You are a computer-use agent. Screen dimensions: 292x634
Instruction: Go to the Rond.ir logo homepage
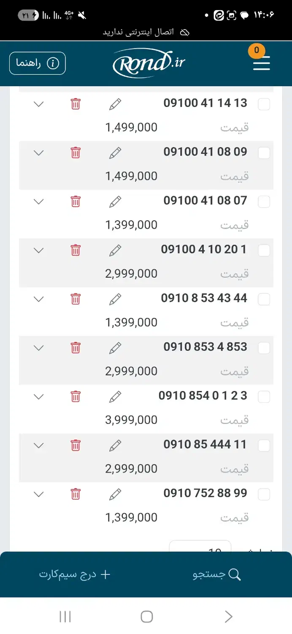(149, 63)
